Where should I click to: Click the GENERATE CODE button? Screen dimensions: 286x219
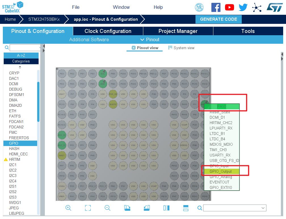pos(218,19)
